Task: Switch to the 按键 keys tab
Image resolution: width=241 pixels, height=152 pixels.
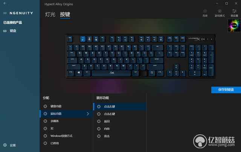Action: (65, 14)
